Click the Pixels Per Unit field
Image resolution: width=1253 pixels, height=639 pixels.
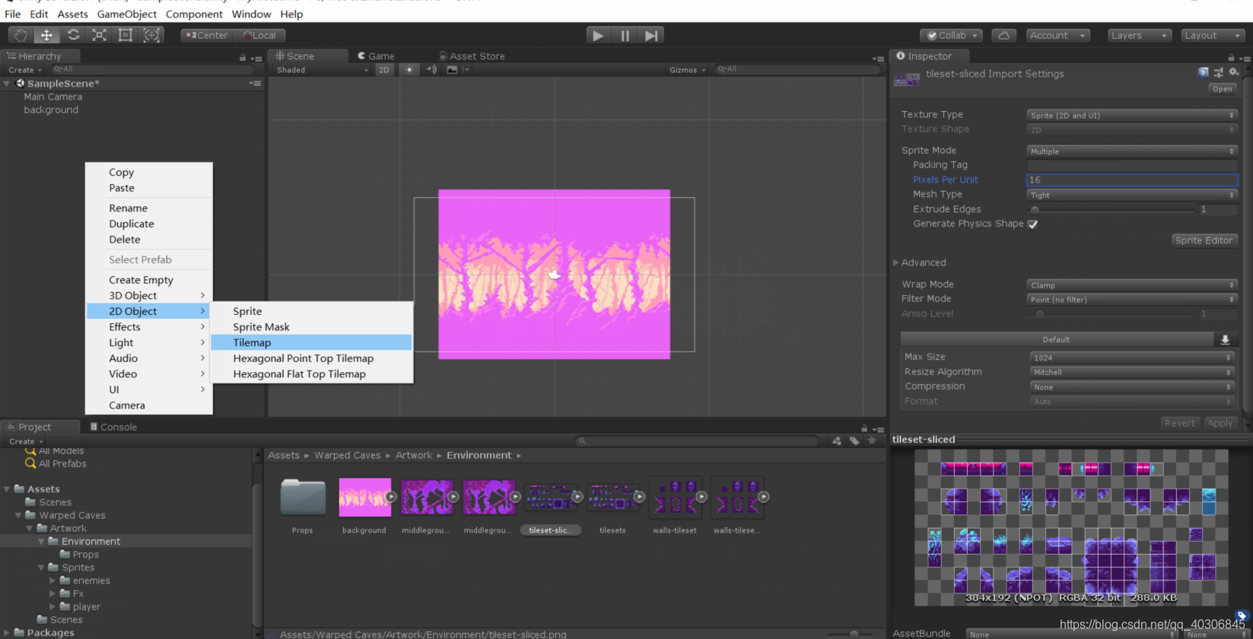(1132, 180)
